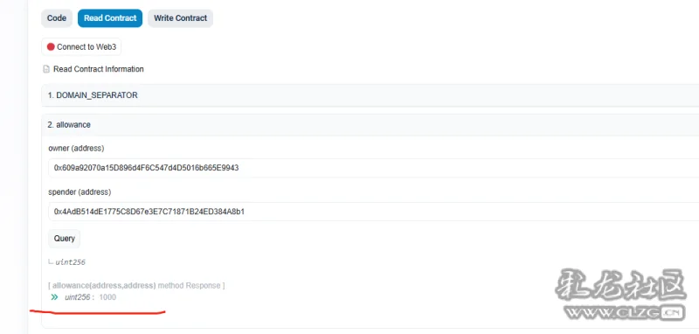The height and width of the screenshot is (334, 699).
Task: Switch to the Write Contract tab
Action: pos(181,18)
